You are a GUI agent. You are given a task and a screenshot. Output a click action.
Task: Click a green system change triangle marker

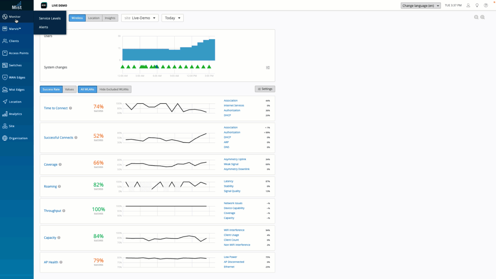122,67
